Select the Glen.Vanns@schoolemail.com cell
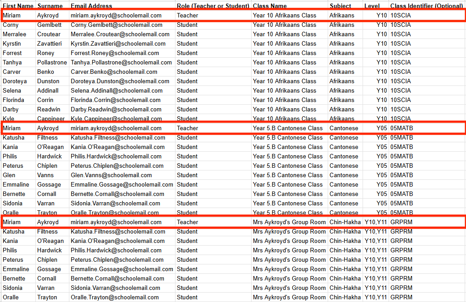466x302 pixels. click(122, 175)
